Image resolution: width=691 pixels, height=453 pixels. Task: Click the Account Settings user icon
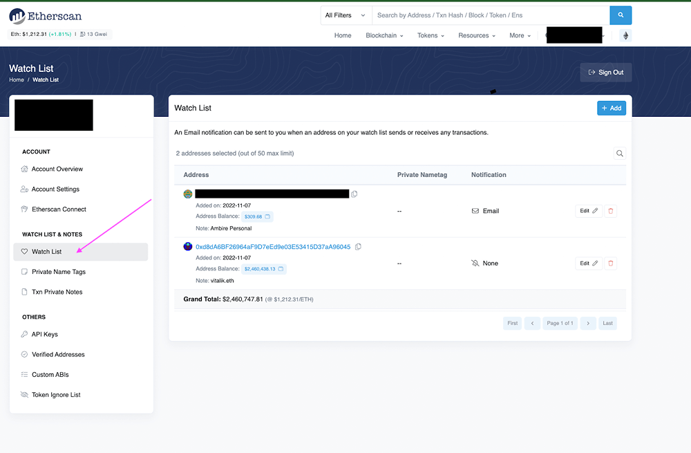pyautogui.click(x=24, y=189)
